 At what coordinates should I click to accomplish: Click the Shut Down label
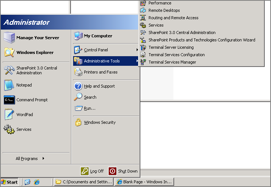128,171
